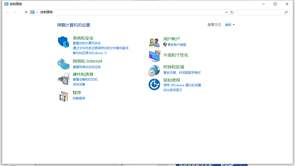The width and height of the screenshot is (295, 166).
Task: Open the 添加设备 link
Action: [79, 84]
